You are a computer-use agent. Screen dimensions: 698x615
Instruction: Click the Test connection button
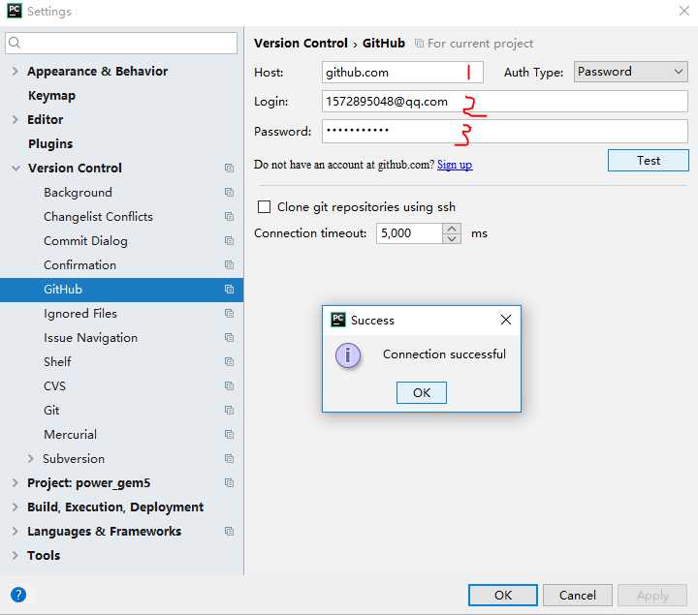point(649,160)
